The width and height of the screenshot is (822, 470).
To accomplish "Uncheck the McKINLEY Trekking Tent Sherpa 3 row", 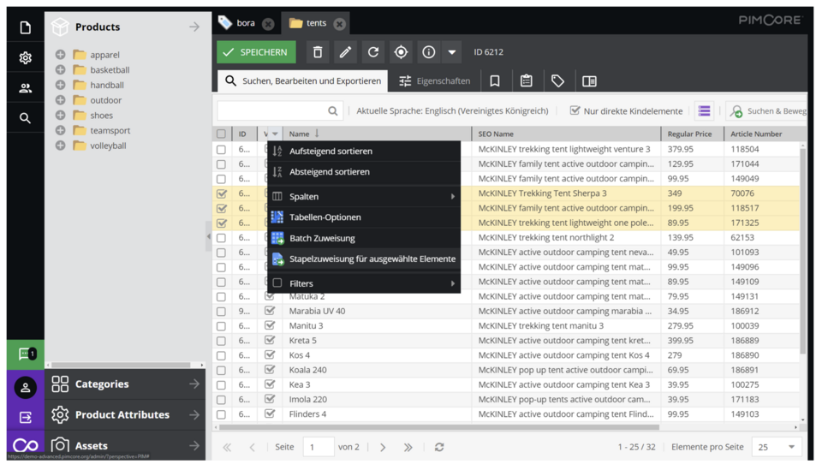I will click(x=221, y=193).
